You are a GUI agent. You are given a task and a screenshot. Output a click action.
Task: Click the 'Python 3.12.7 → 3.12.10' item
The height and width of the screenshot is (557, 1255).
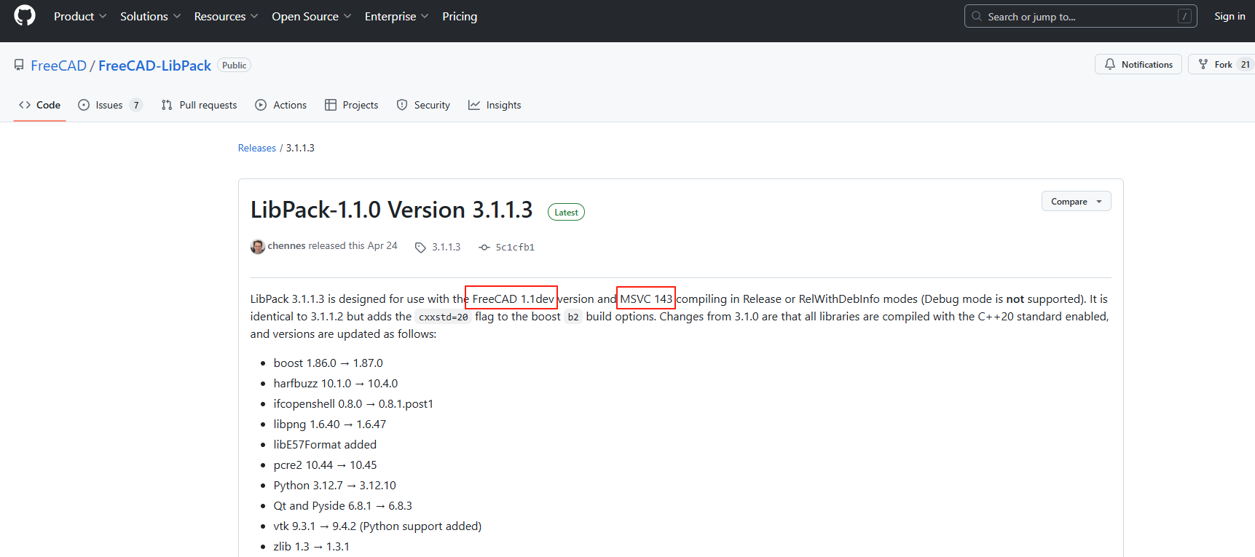tap(335, 485)
